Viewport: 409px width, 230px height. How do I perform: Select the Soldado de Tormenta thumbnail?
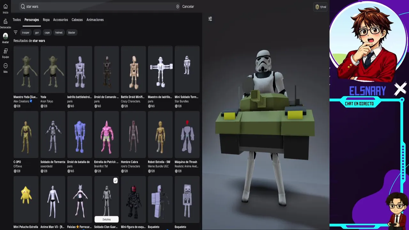[53, 135]
